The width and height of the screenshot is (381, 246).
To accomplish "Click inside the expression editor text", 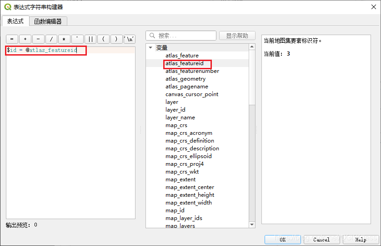I will point(42,50).
